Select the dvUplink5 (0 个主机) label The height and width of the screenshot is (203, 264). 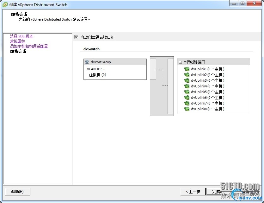[208, 92]
